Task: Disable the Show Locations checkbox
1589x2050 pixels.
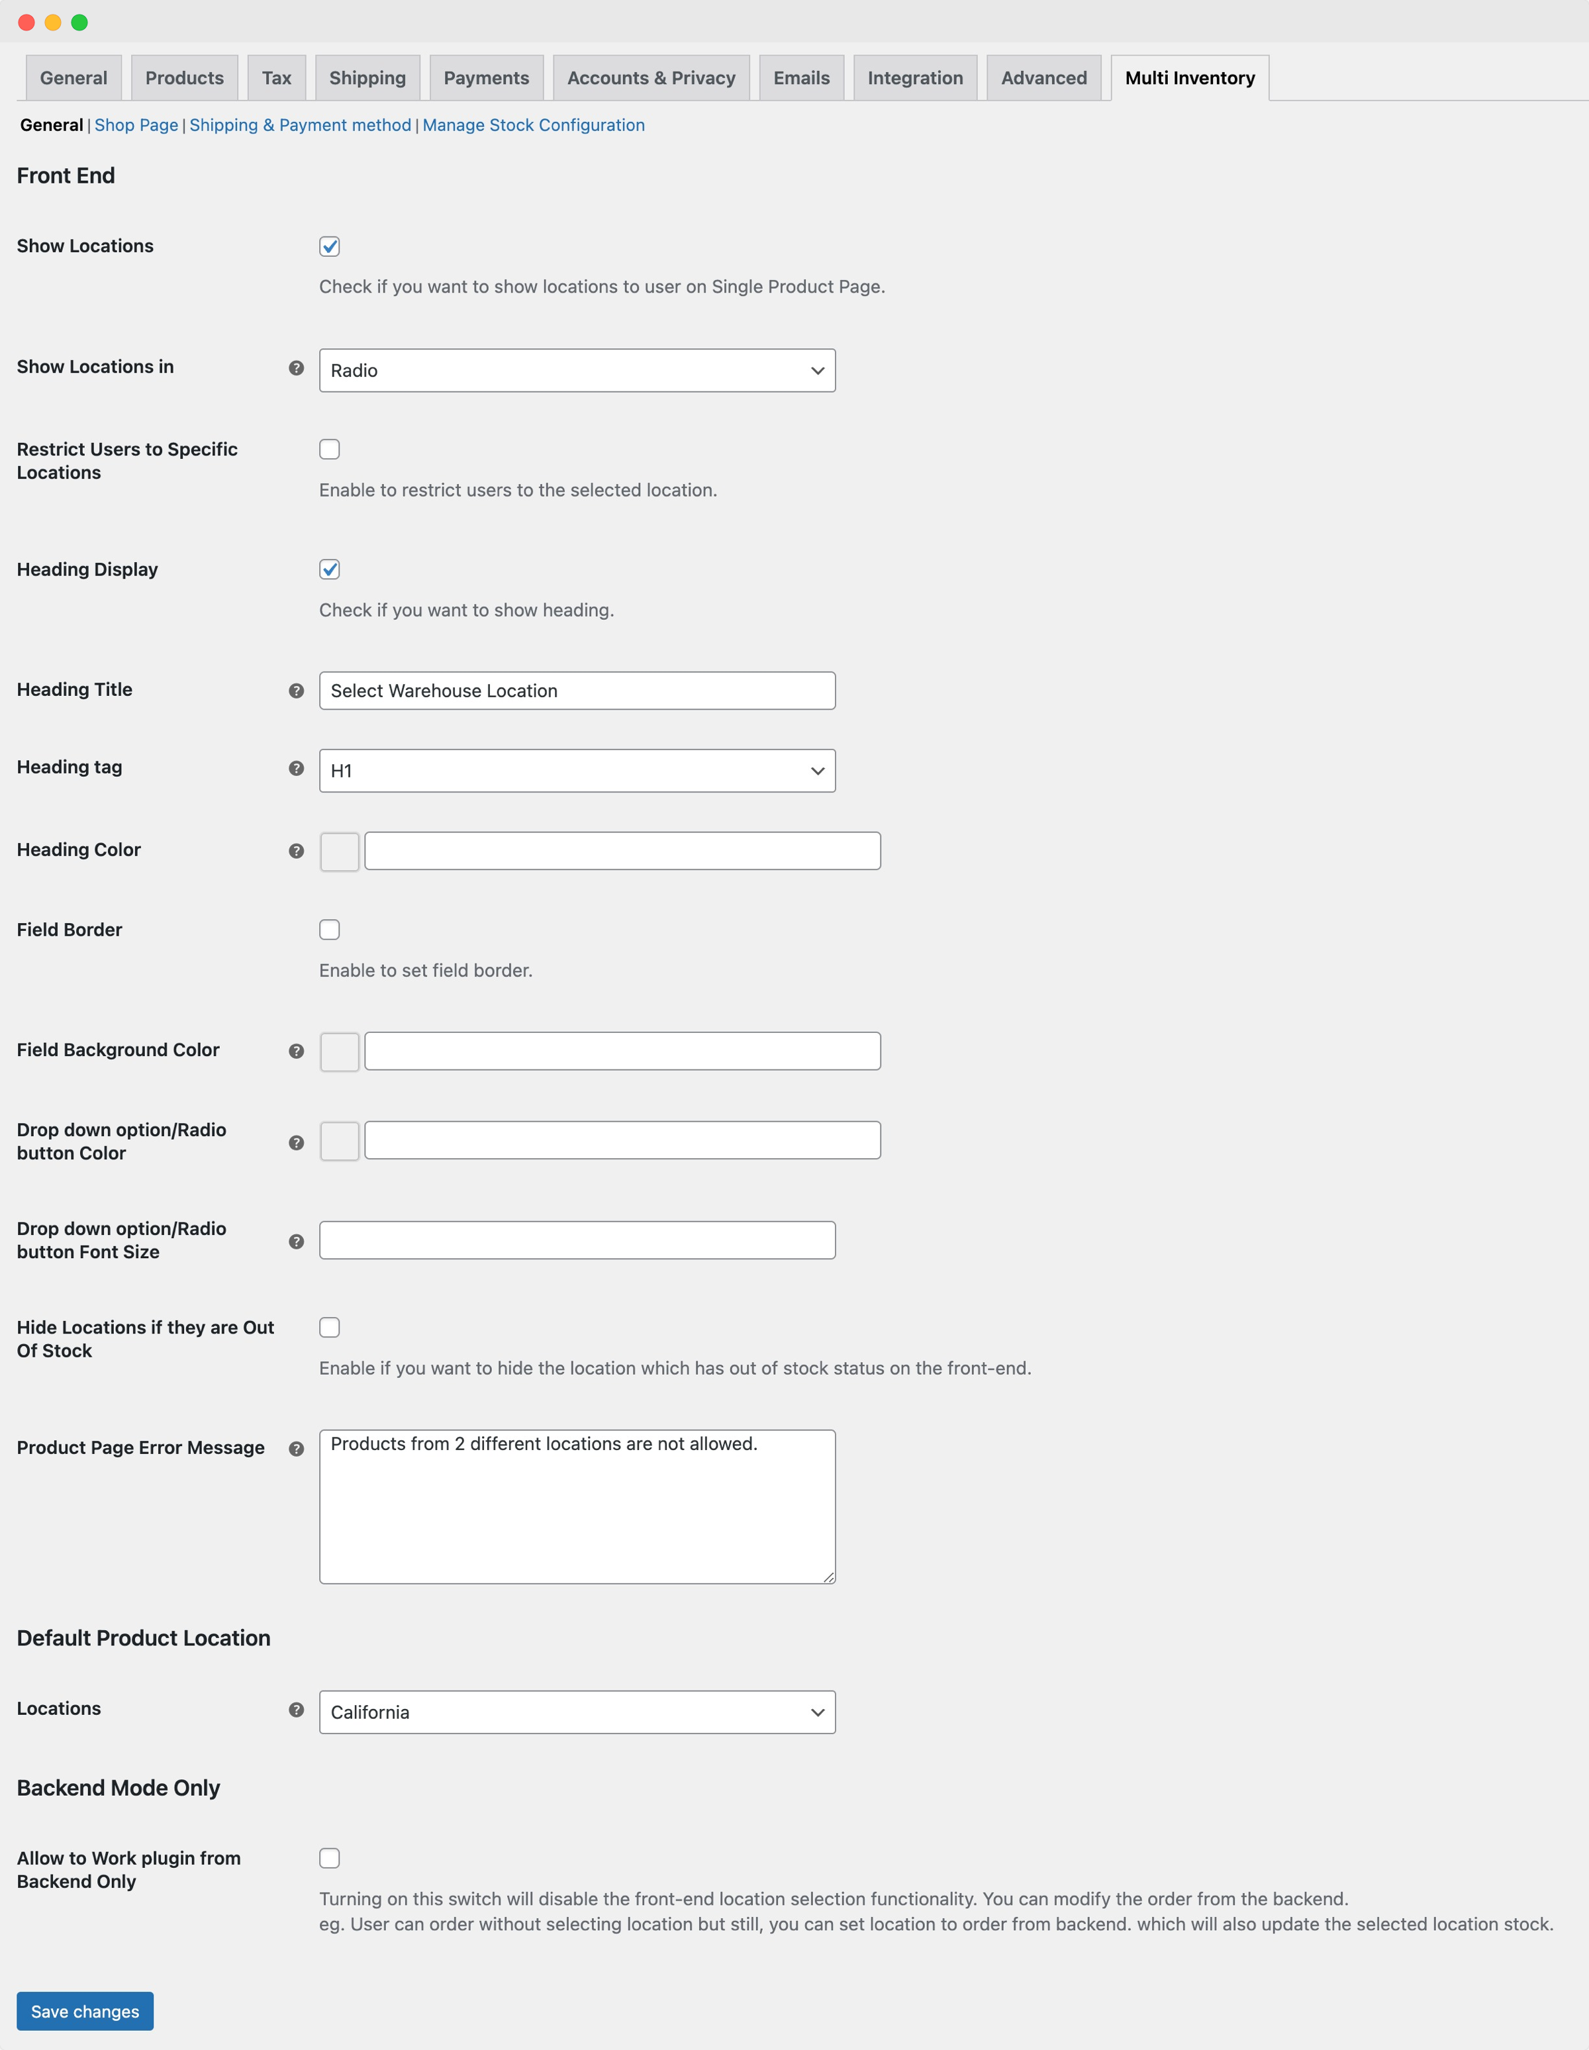Action: coord(330,247)
